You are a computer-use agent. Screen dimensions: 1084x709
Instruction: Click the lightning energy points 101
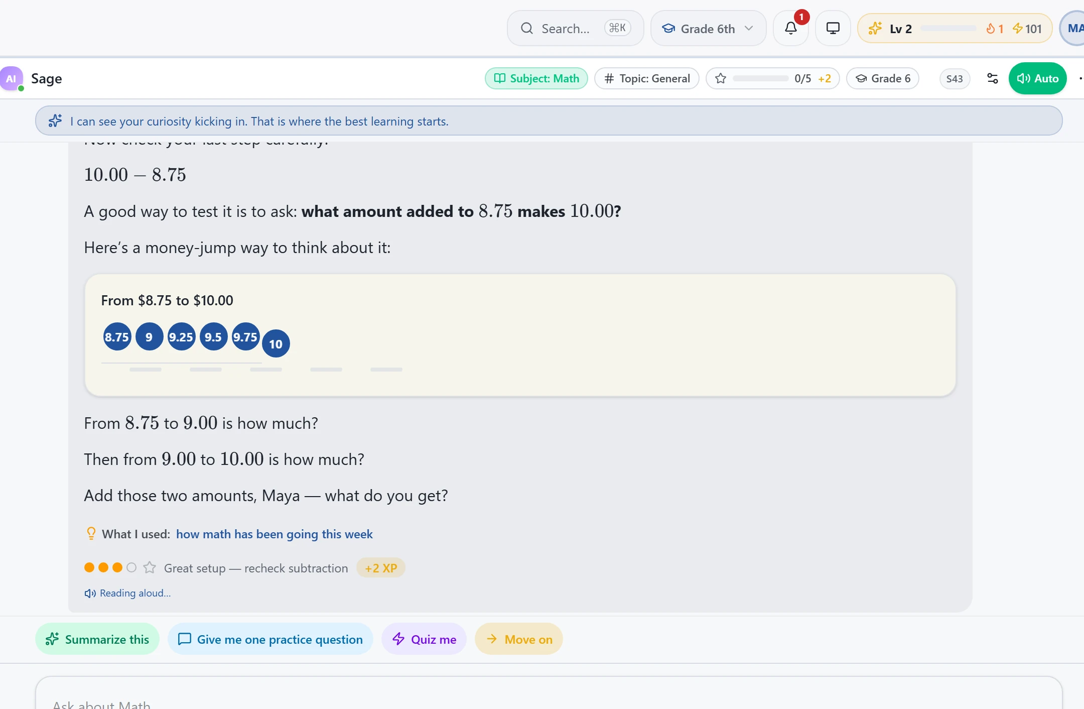(x=1027, y=29)
